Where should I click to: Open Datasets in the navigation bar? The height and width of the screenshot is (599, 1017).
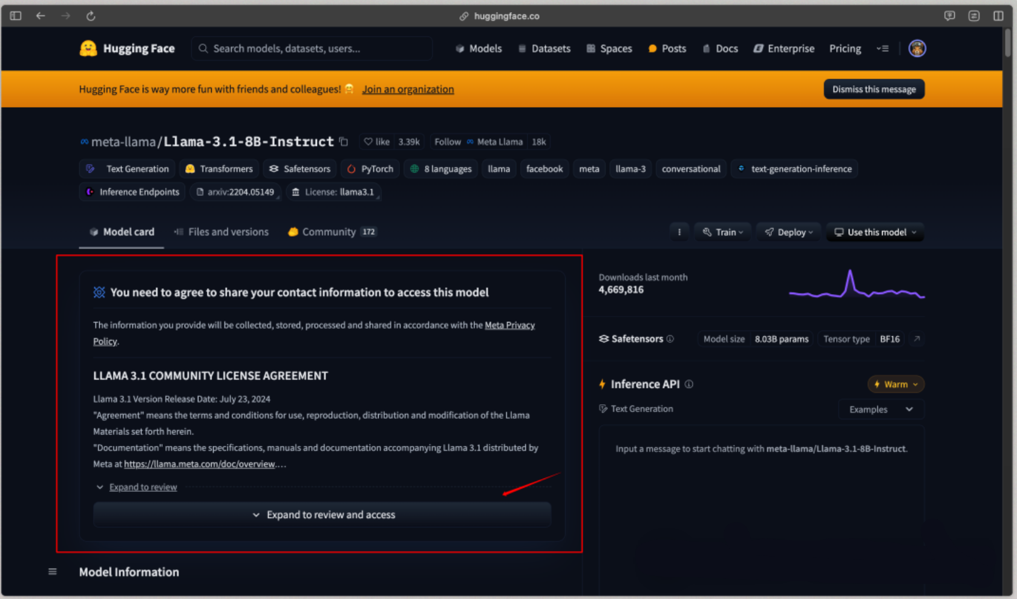544,48
